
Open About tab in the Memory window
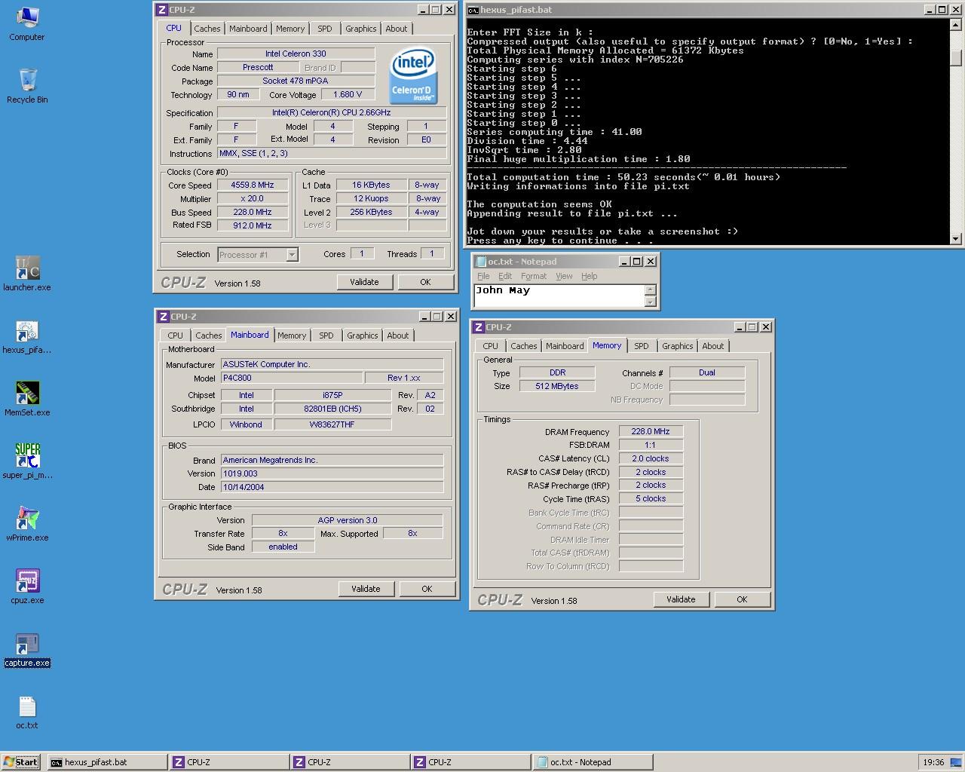tap(713, 346)
